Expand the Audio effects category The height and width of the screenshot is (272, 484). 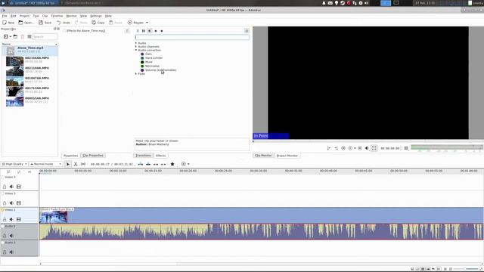(x=136, y=43)
